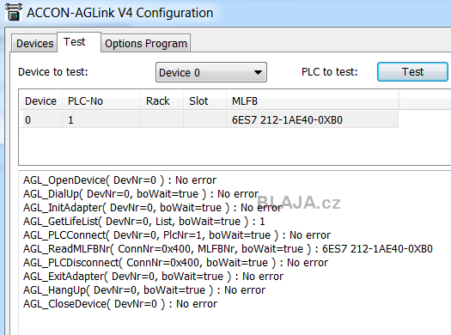The width and height of the screenshot is (451, 335).
Task: Click the Test button
Action: point(412,72)
